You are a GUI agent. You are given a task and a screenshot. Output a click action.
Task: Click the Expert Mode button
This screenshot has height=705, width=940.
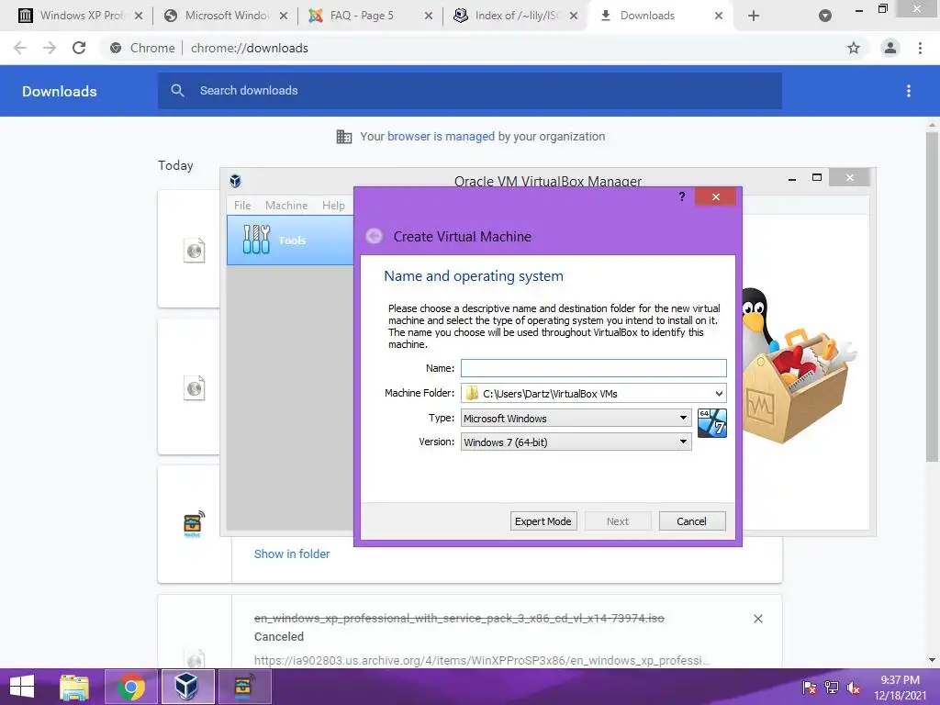click(543, 521)
